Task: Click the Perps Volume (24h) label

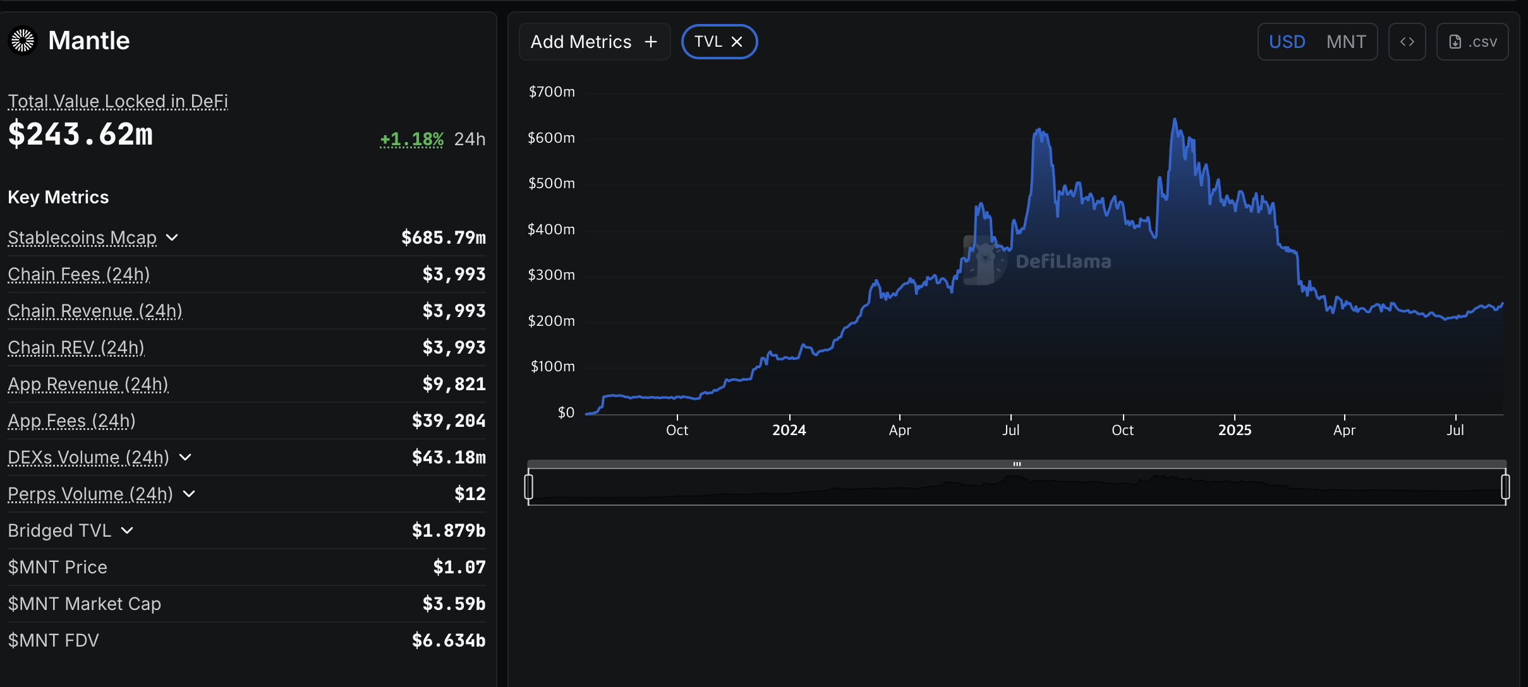Action: 90,494
